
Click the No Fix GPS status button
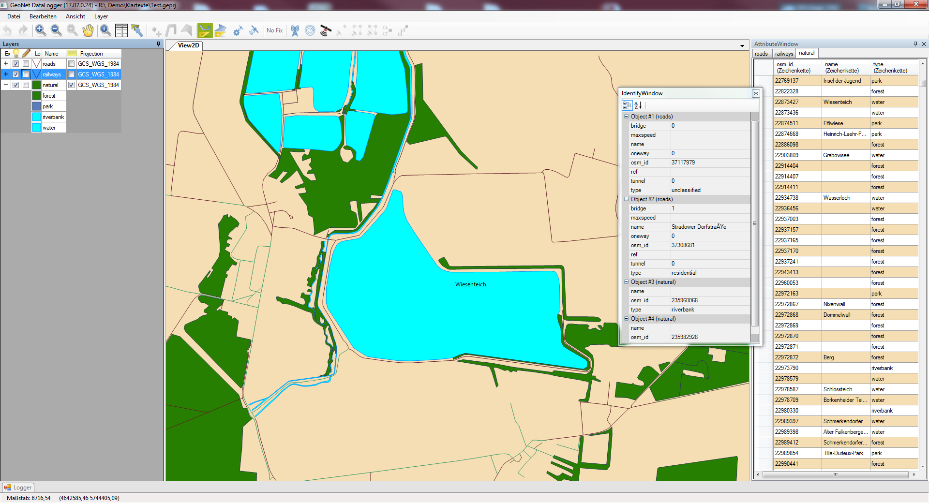click(274, 30)
